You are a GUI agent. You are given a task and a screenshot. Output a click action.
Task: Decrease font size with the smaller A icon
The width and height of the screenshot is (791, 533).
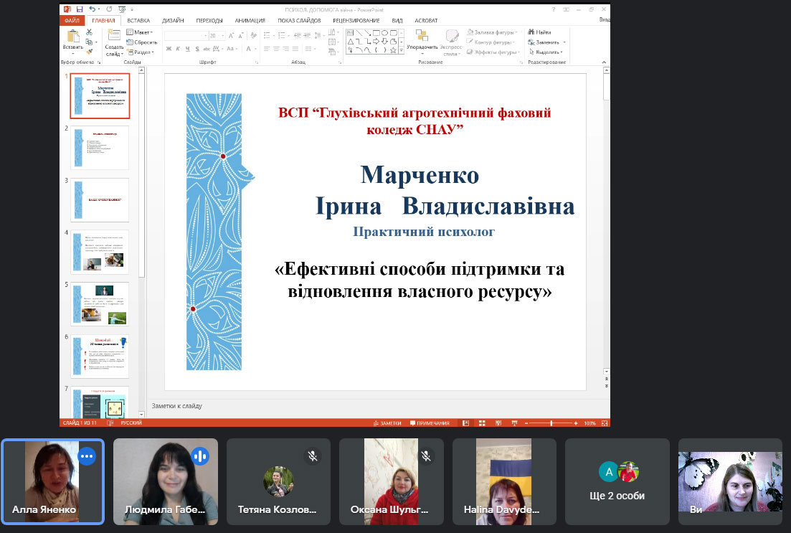[x=241, y=36]
